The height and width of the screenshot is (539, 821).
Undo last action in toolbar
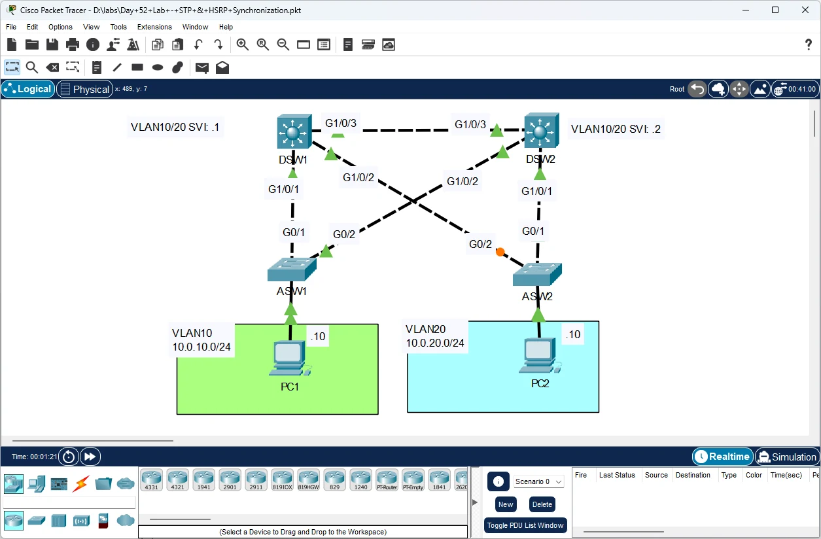click(x=198, y=44)
